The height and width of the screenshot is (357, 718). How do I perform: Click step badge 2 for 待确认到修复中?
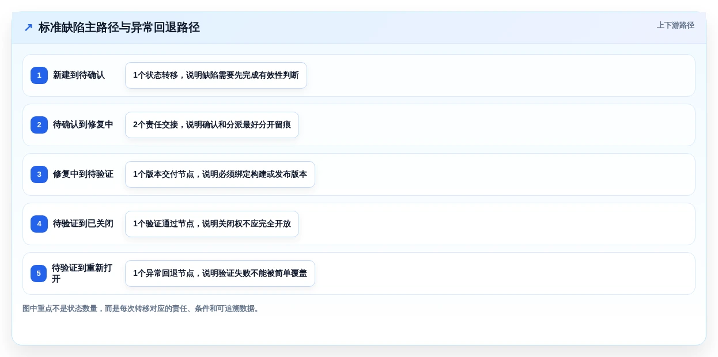tap(39, 125)
